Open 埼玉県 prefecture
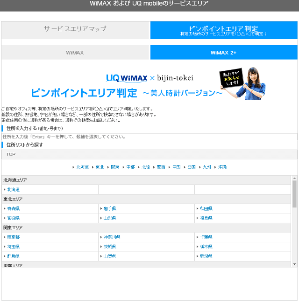 [14, 246]
